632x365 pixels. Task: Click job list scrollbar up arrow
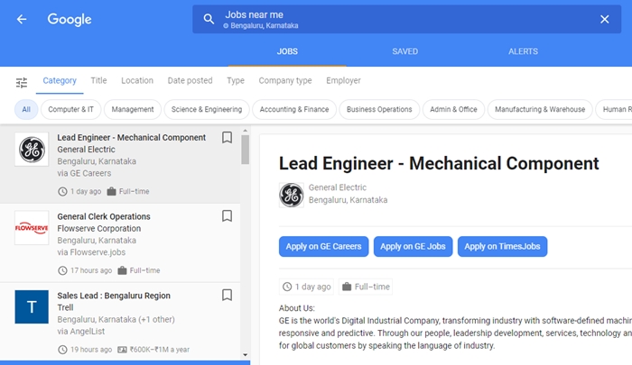(245, 131)
